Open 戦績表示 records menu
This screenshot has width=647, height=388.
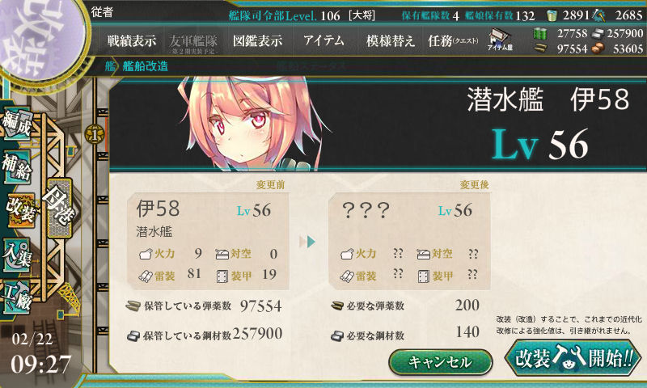(132, 40)
